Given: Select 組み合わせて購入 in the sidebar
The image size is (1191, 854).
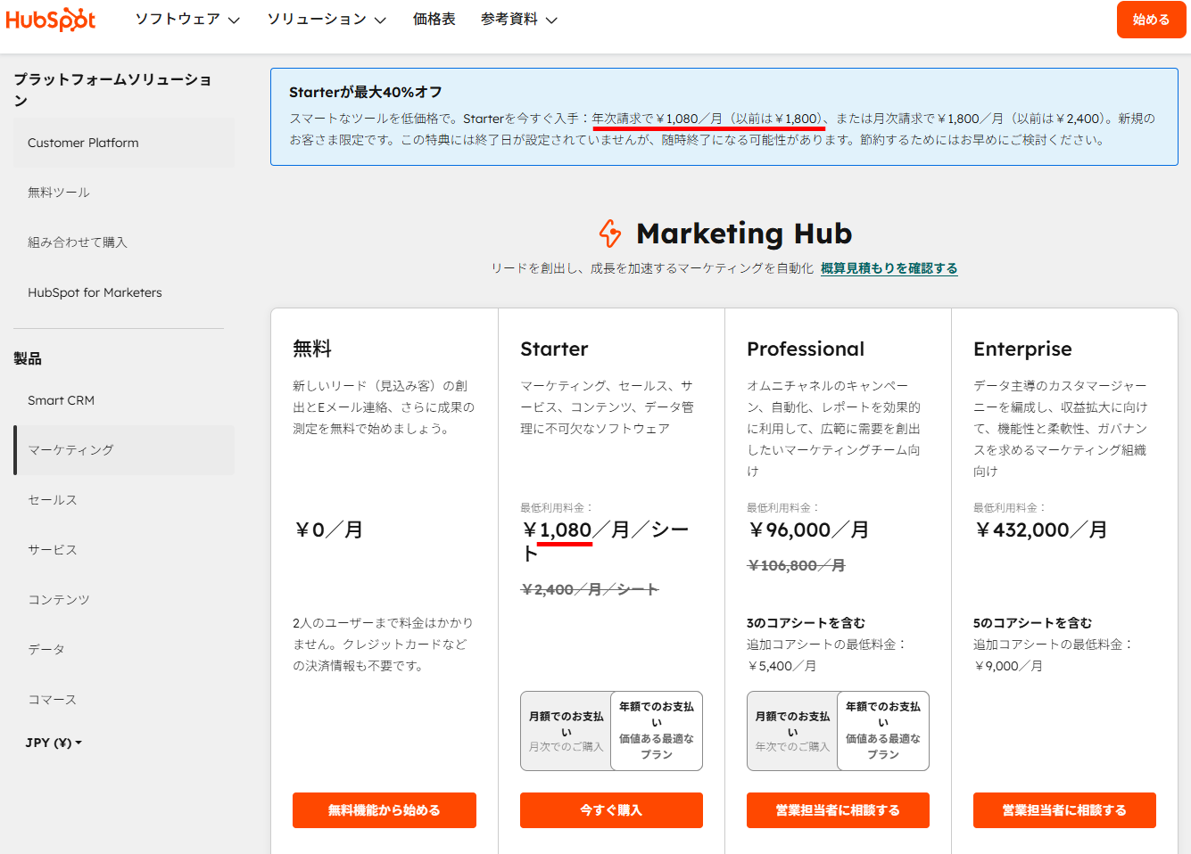Looking at the screenshot, I should click(124, 242).
